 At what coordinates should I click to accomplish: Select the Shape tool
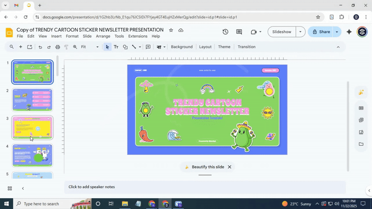click(125, 47)
